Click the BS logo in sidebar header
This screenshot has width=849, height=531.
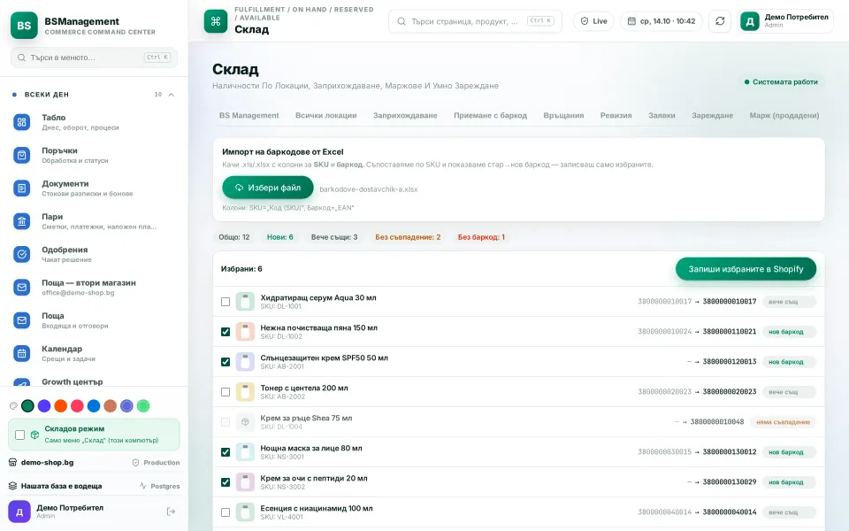pyautogui.click(x=24, y=26)
